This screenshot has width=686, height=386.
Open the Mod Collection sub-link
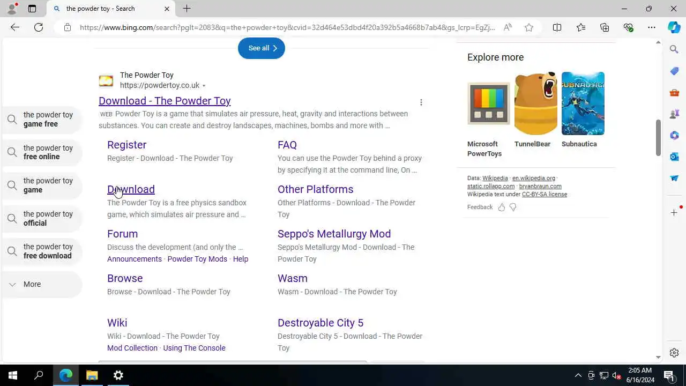[132, 348]
